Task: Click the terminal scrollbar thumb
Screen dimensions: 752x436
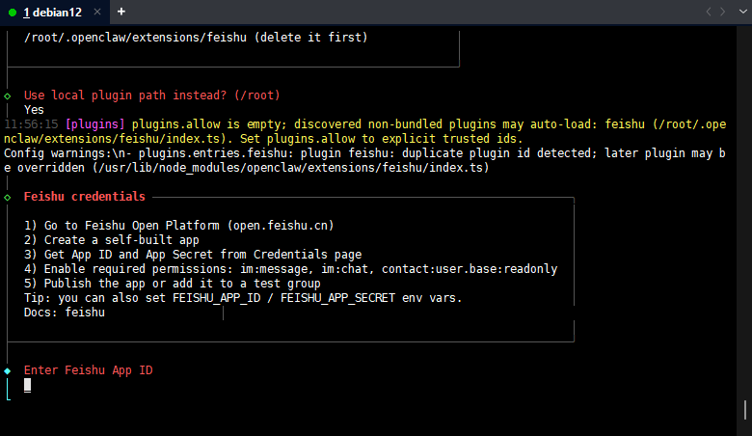Action: point(747,415)
